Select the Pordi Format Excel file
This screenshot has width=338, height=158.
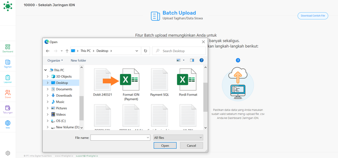(188, 82)
